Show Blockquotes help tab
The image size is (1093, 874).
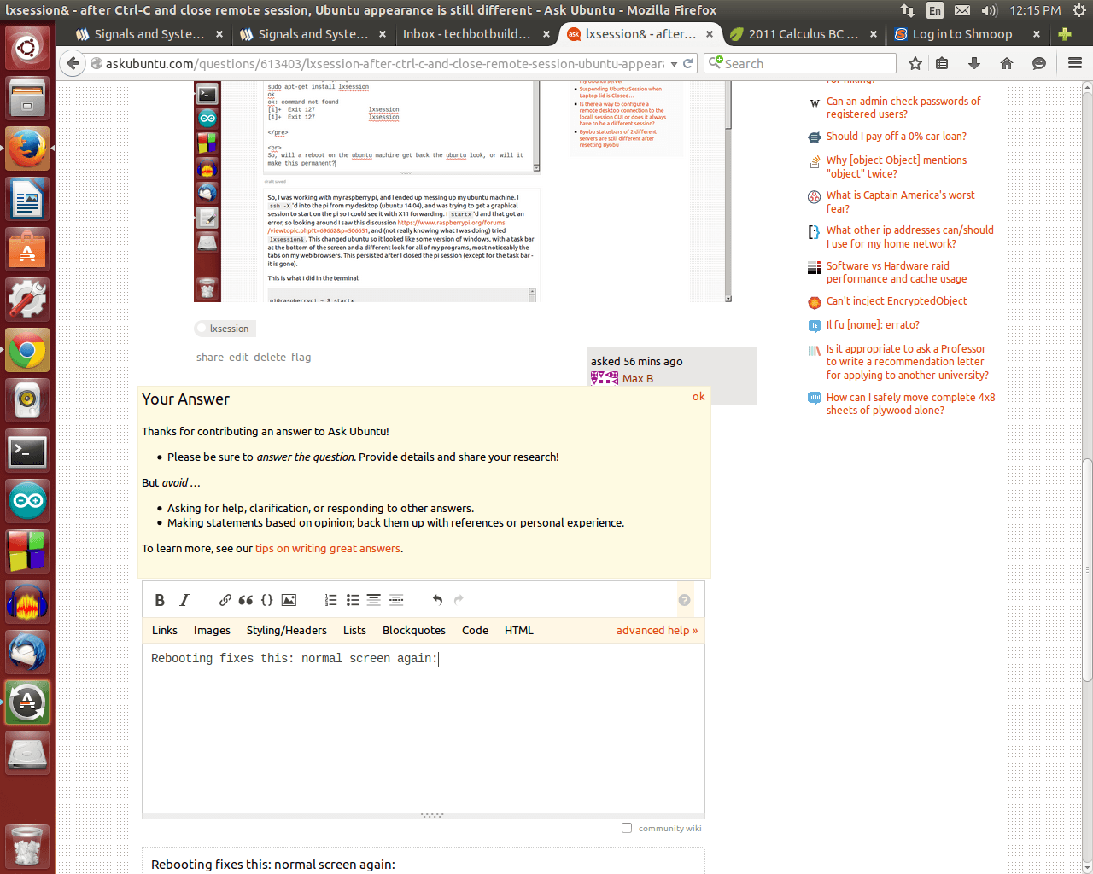click(x=414, y=630)
